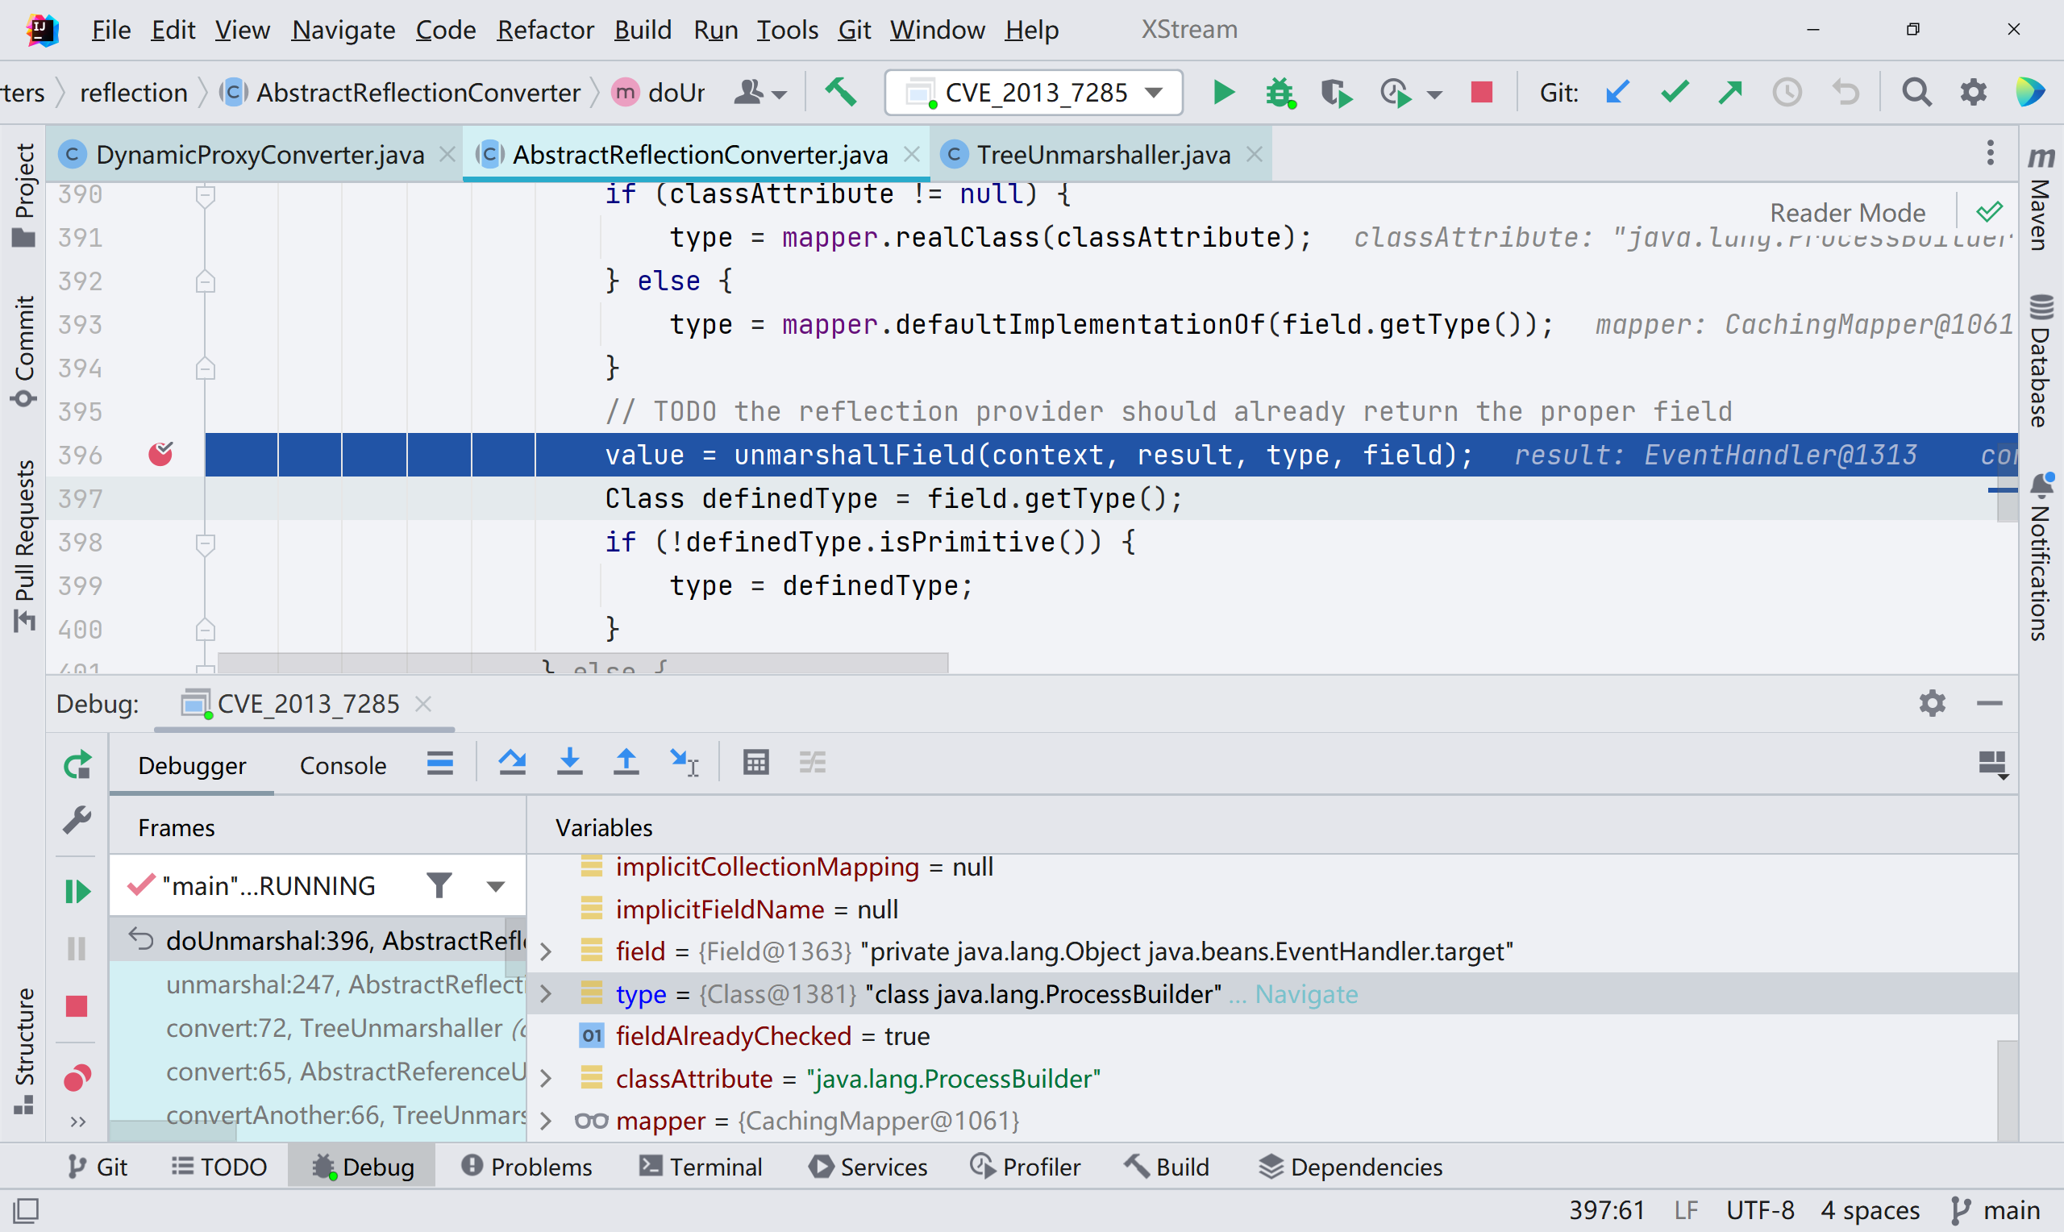Toggle the thread frames filter icon
Image resolution: width=2064 pixels, height=1232 pixels.
(439, 886)
